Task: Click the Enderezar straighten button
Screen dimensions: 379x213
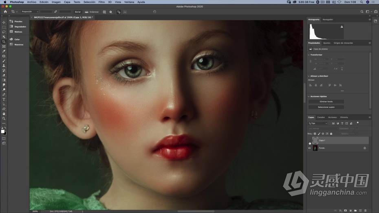Action: click(92, 12)
